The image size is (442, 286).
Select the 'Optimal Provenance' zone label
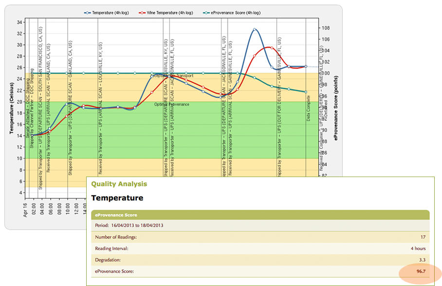pos(172,105)
